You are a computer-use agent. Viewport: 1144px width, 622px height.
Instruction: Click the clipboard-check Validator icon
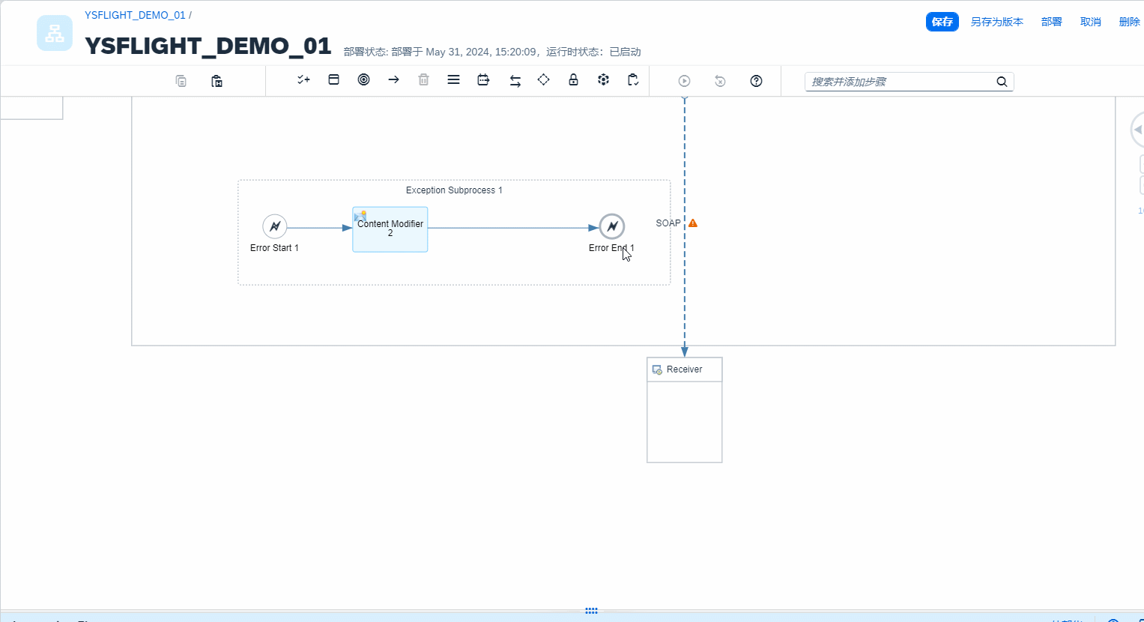point(633,80)
